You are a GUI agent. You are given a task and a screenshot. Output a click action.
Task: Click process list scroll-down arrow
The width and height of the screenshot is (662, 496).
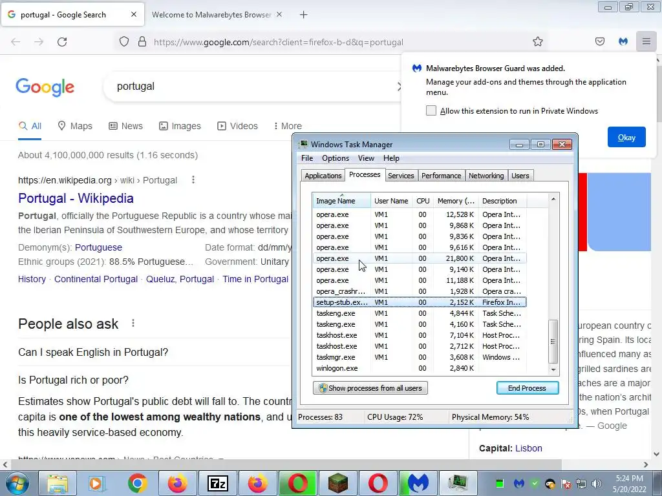click(x=553, y=369)
